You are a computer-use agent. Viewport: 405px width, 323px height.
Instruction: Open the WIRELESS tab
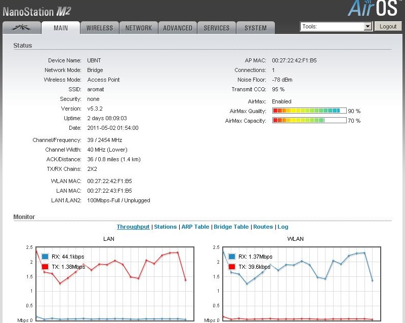click(100, 28)
